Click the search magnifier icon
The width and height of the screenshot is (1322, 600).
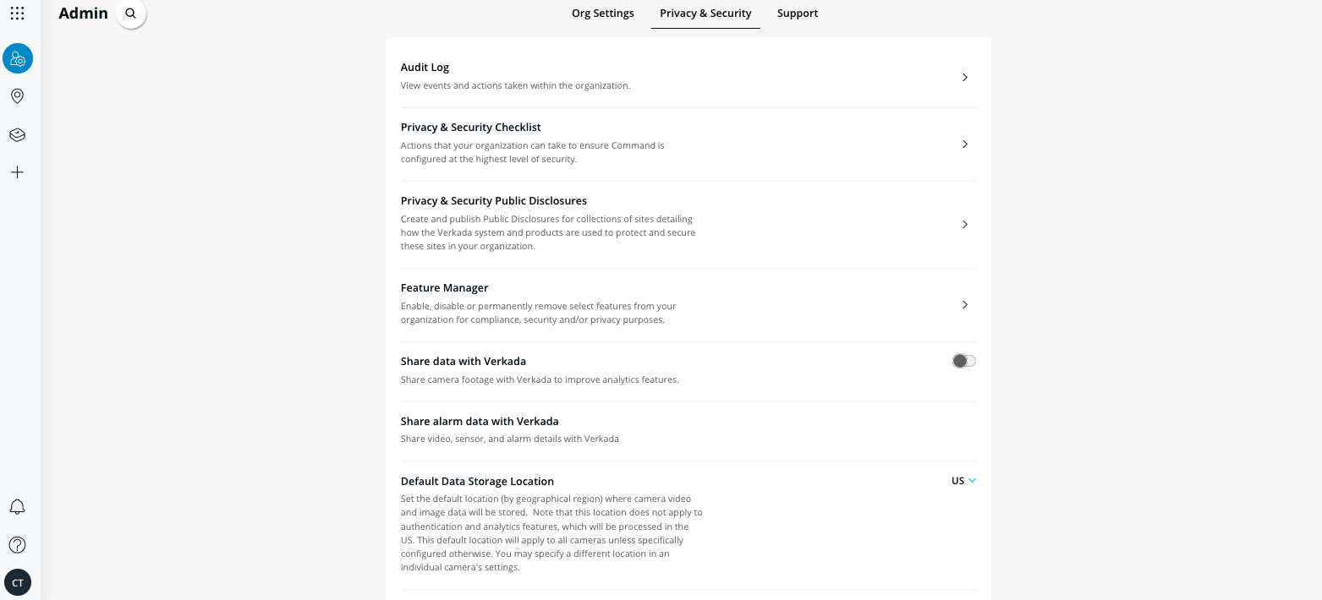(131, 14)
